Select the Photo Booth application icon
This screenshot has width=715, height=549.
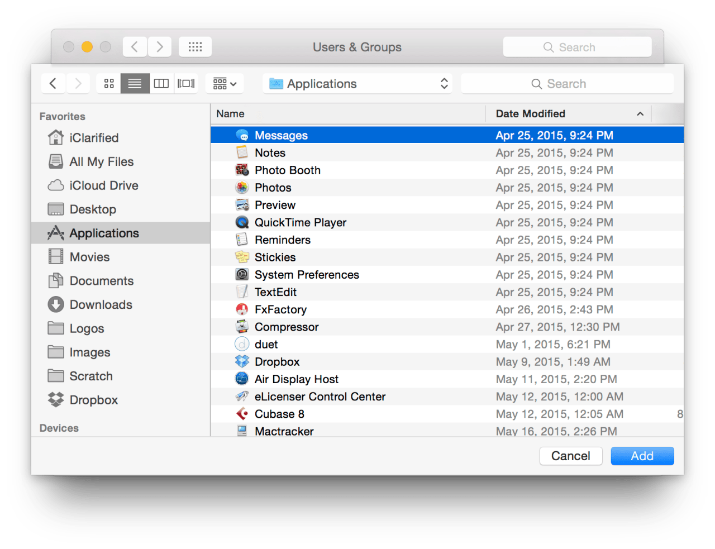242,170
